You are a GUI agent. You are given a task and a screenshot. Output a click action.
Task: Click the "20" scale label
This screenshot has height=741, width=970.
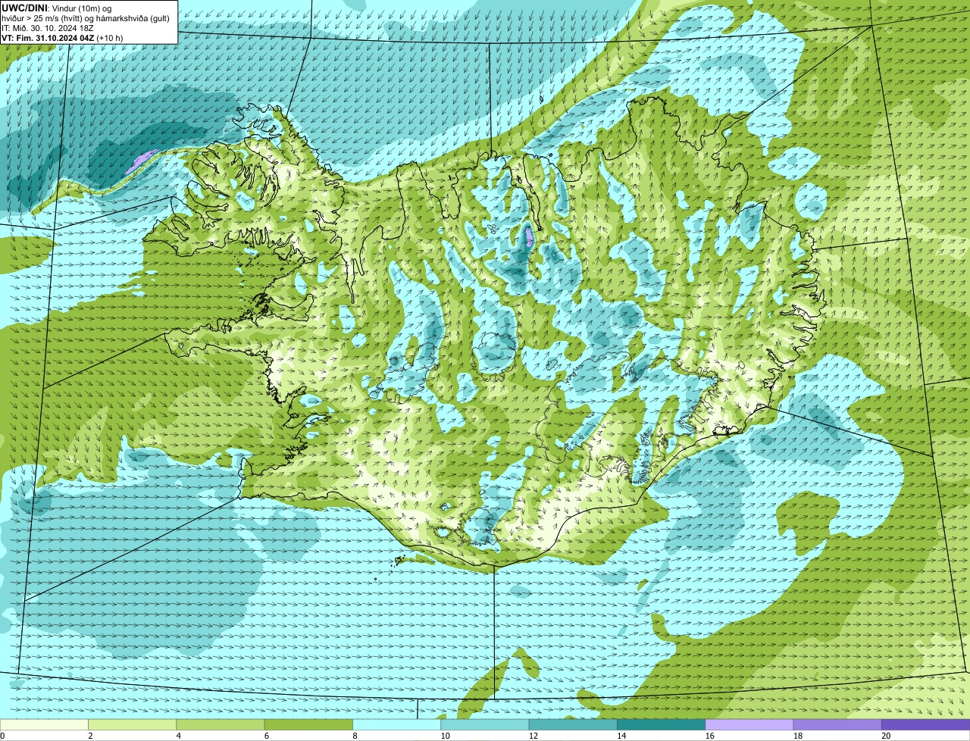point(886,736)
